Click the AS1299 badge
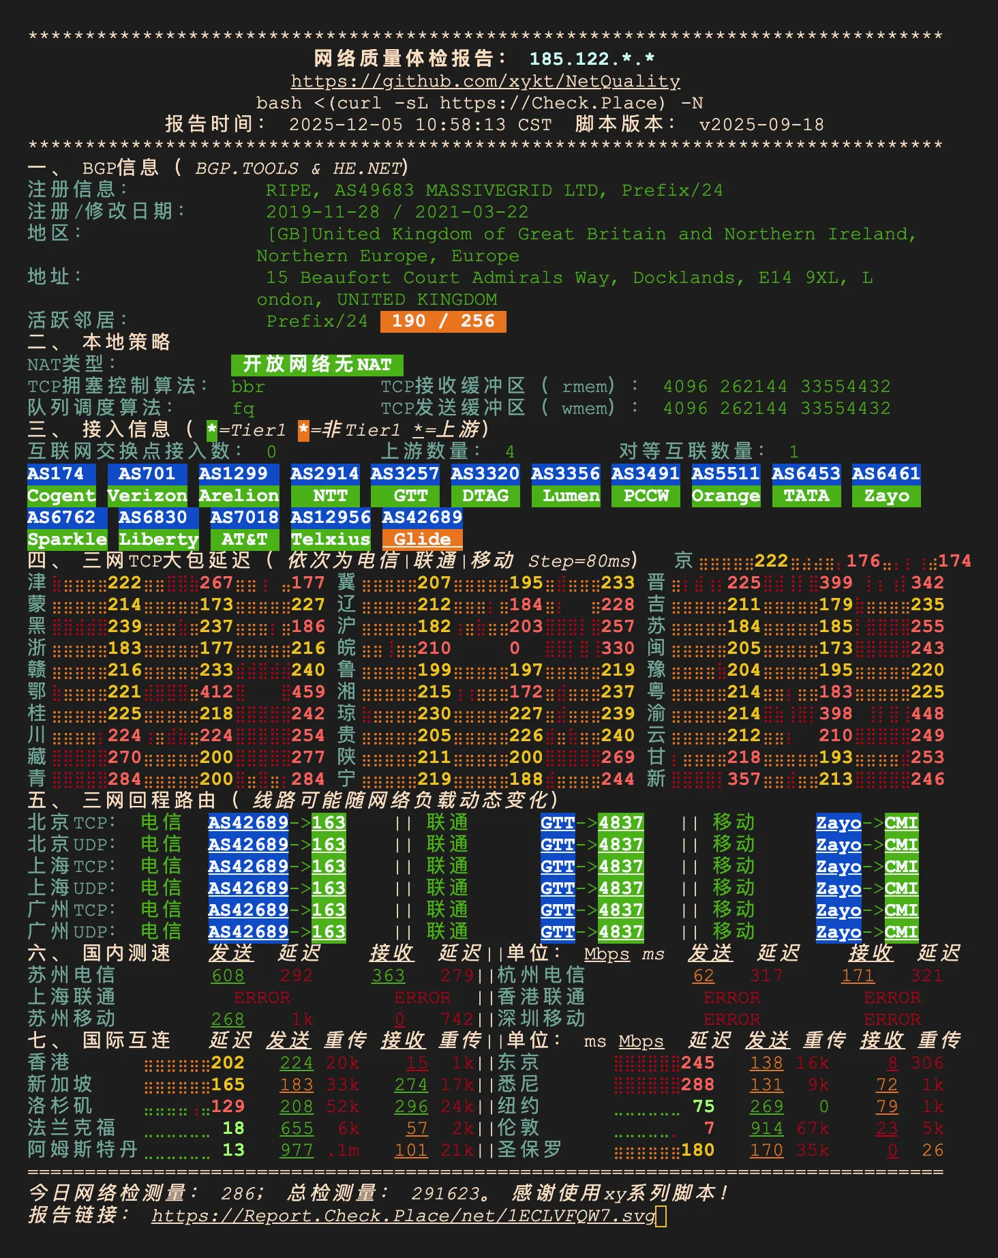The height and width of the screenshot is (1258, 998). tap(239, 474)
